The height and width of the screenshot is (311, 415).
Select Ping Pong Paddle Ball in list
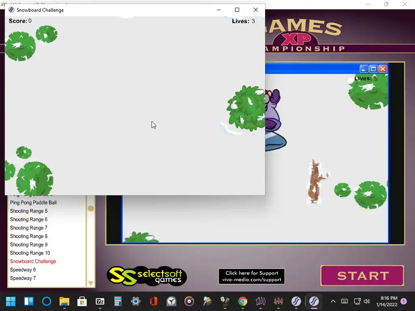33,202
